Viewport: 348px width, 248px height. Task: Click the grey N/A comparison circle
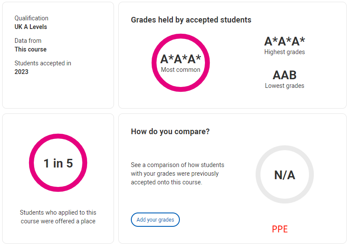pyautogui.click(x=285, y=174)
